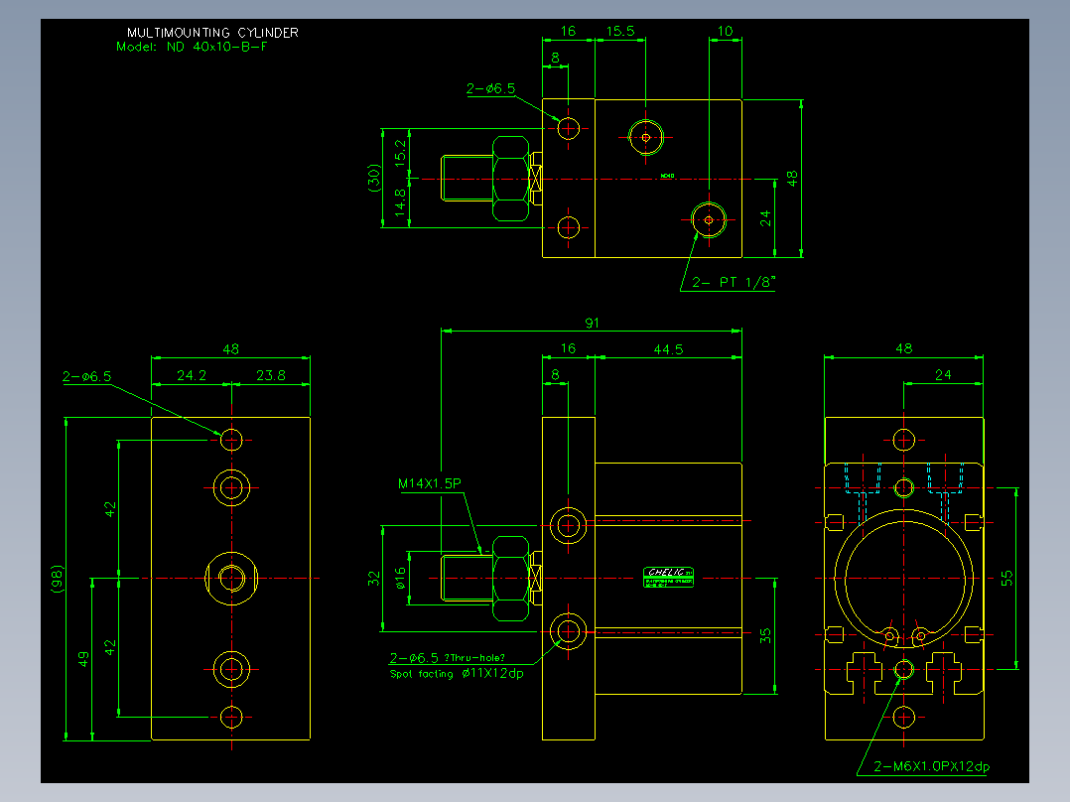Select the 23.8 dimension text
The image size is (1070, 802).
tap(271, 375)
